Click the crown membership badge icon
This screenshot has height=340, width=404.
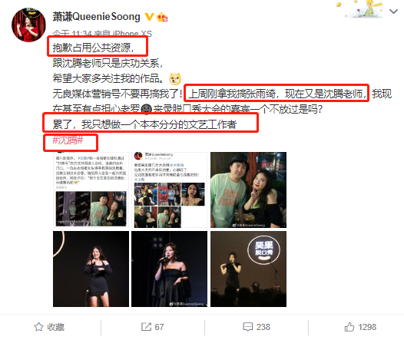point(162,17)
